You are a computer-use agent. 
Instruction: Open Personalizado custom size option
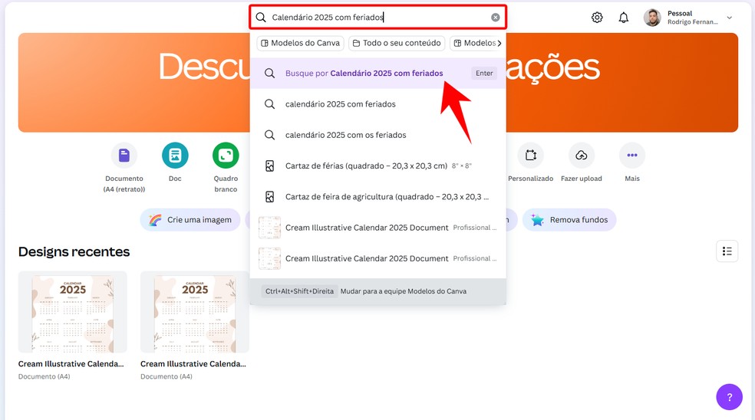click(531, 162)
